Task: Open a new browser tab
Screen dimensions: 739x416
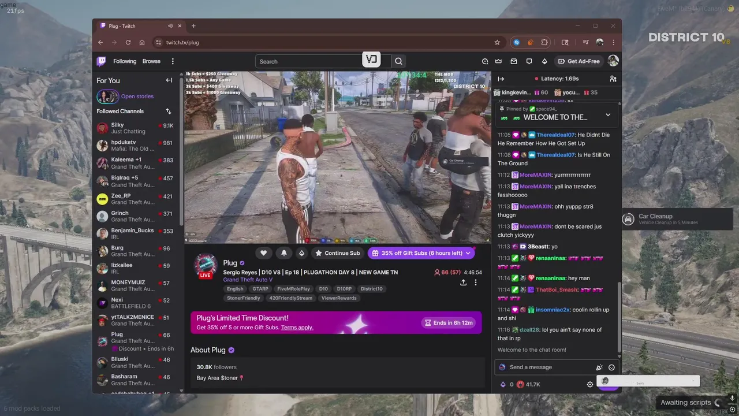Action: [193, 26]
